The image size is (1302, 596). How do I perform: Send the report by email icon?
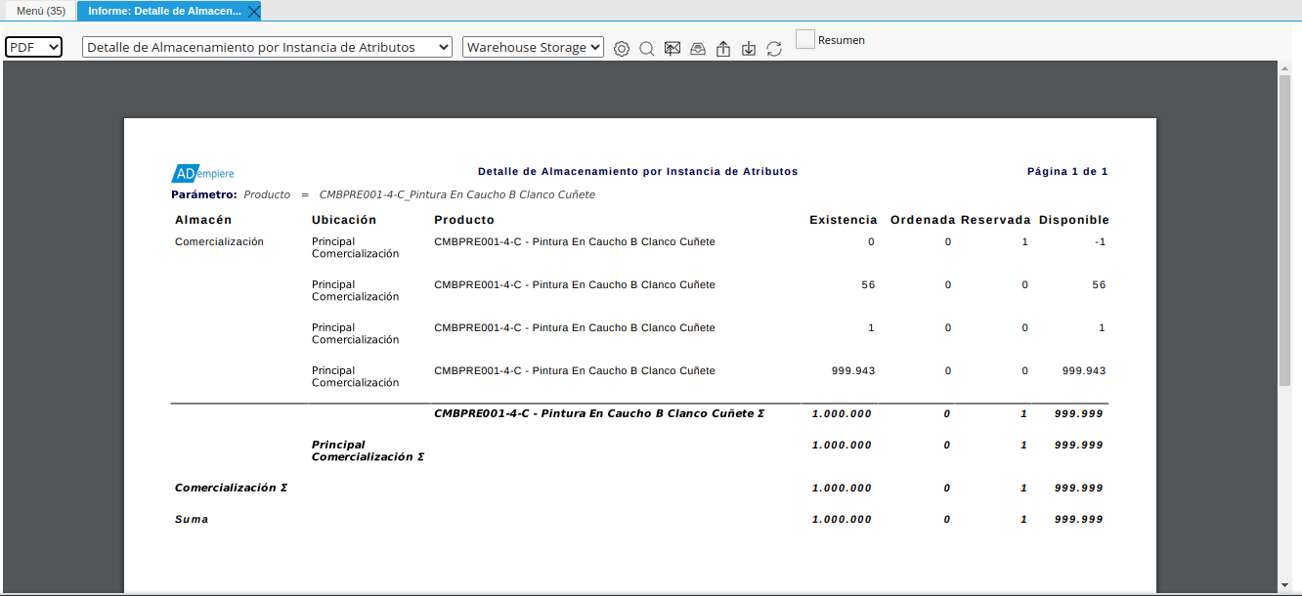coord(673,47)
